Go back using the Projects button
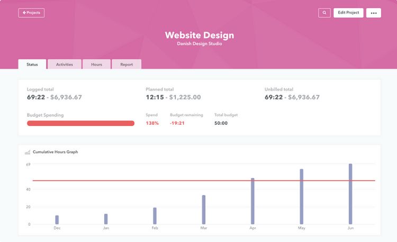The height and width of the screenshot is (242, 397). [31, 13]
